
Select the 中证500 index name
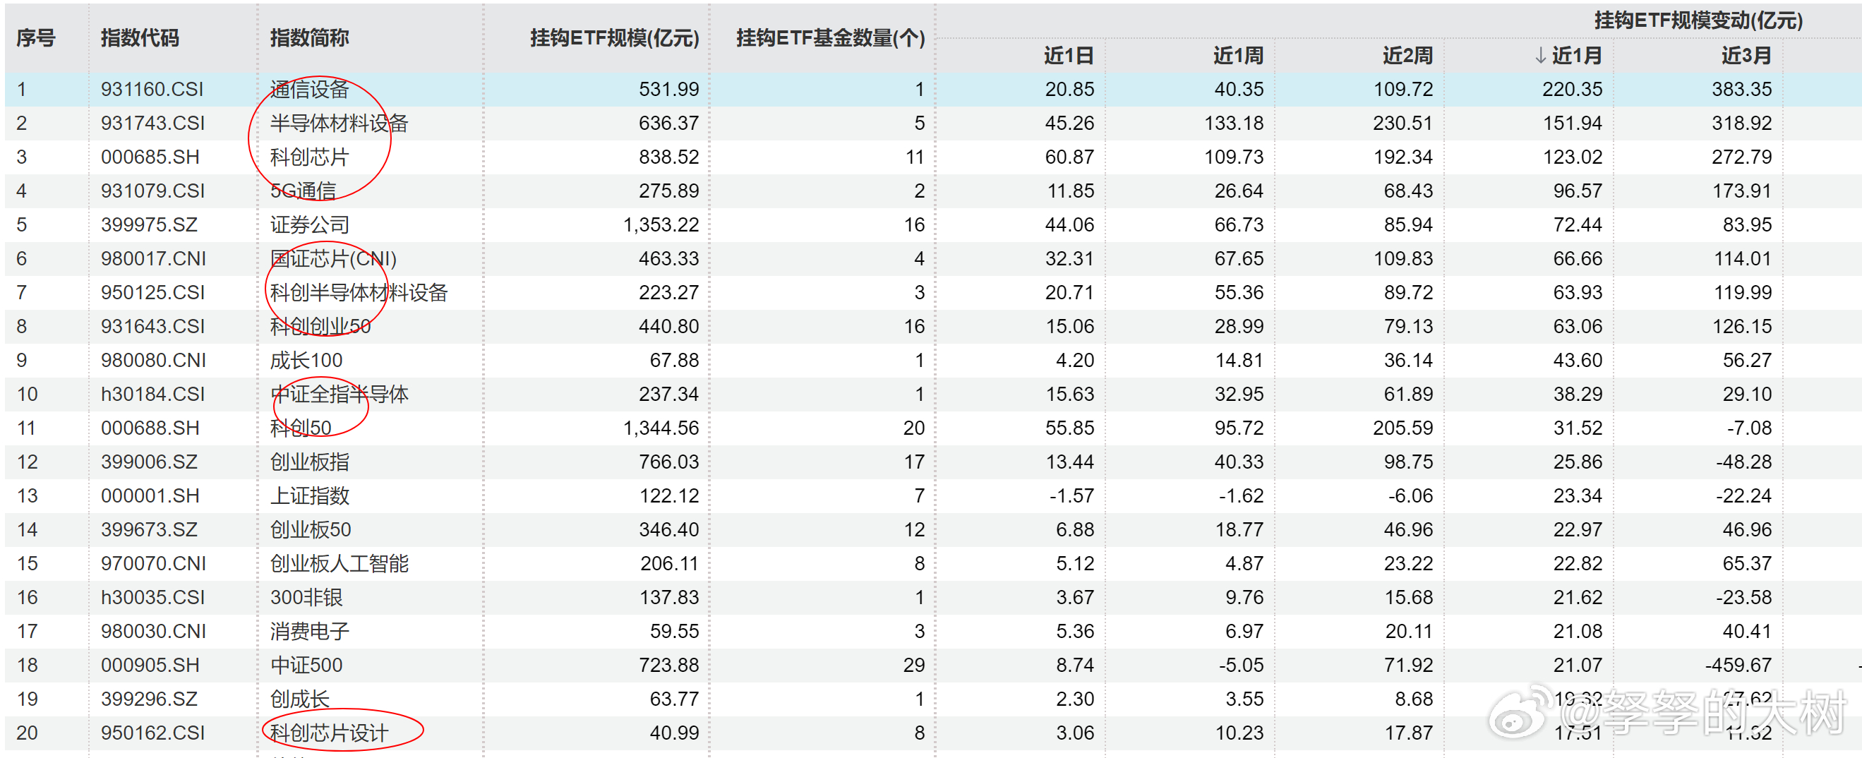coord(306,665)
